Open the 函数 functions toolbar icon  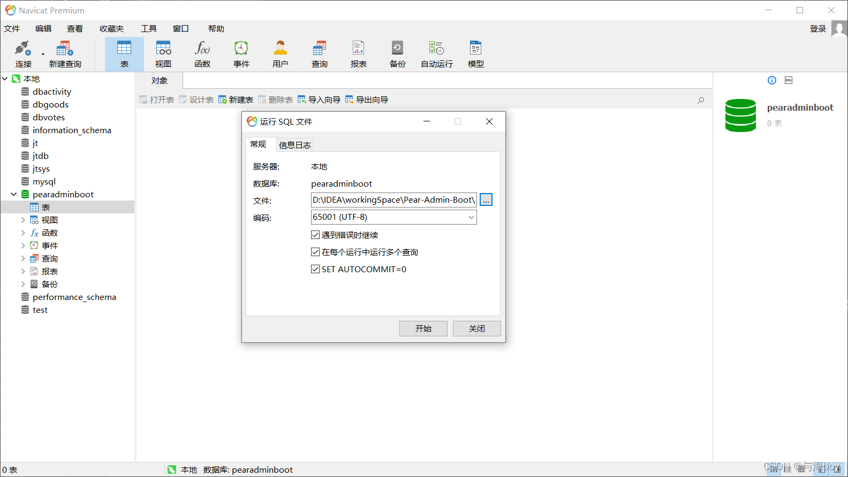point(202,54)
